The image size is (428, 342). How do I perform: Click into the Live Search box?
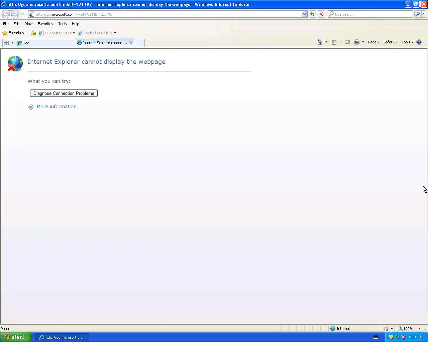point(370,14)
